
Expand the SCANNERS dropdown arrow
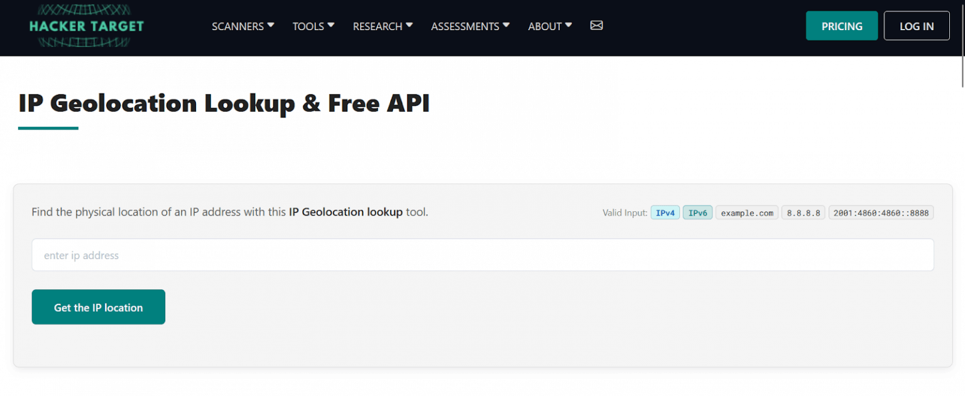coord(271,25)
